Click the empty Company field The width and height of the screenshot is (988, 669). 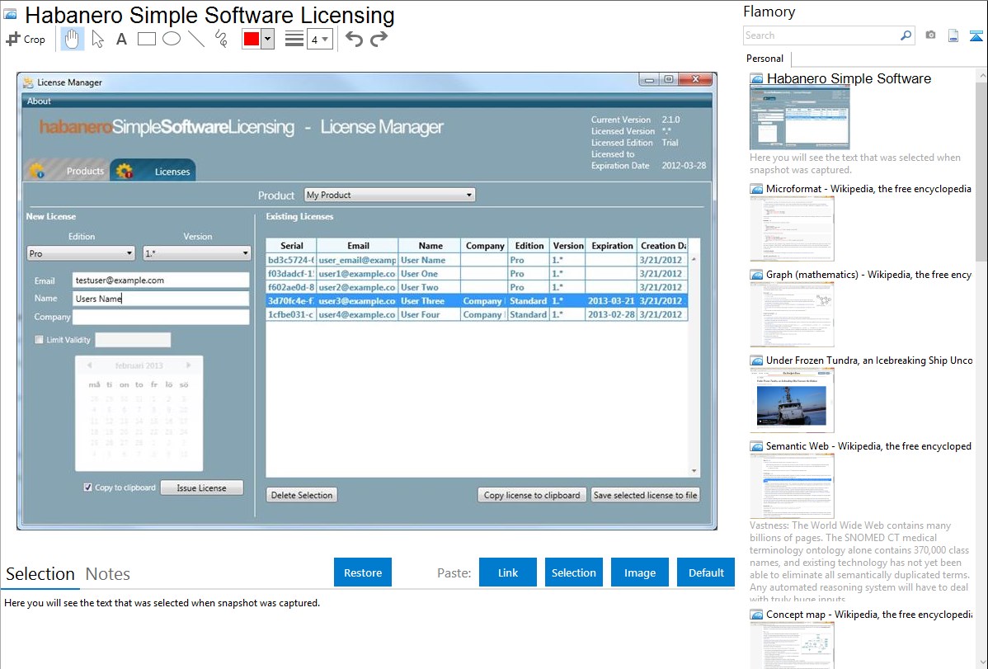coord(161,317)
